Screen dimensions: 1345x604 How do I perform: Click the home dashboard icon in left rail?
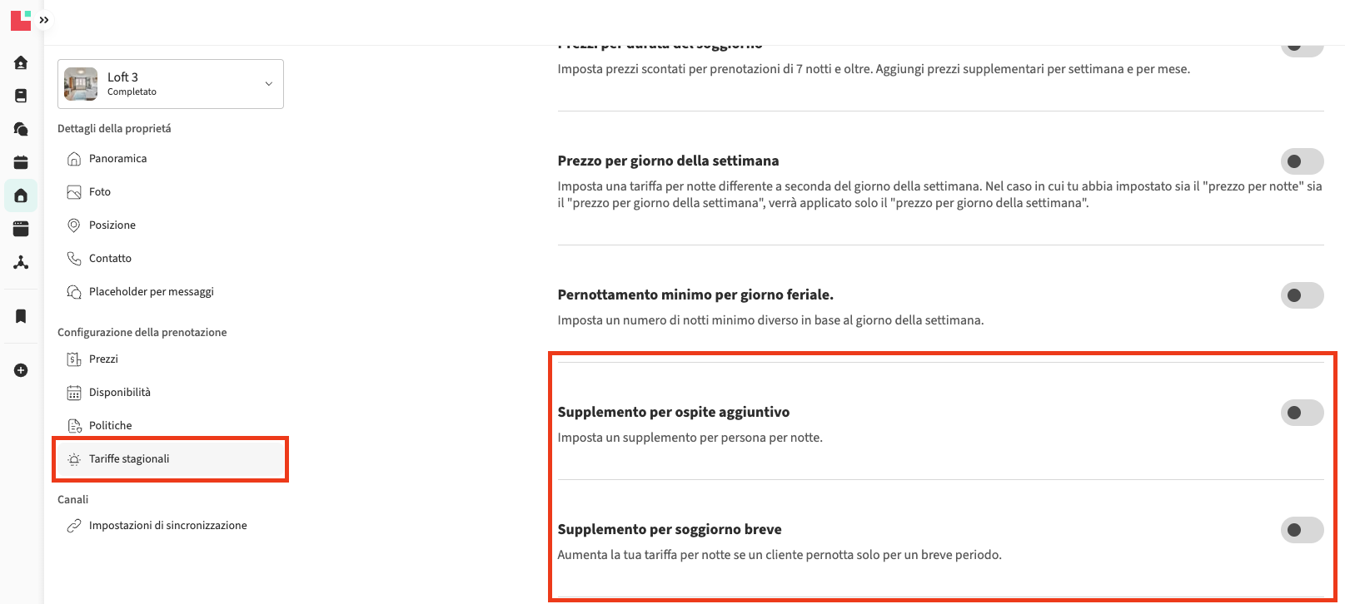pos(21,62)
